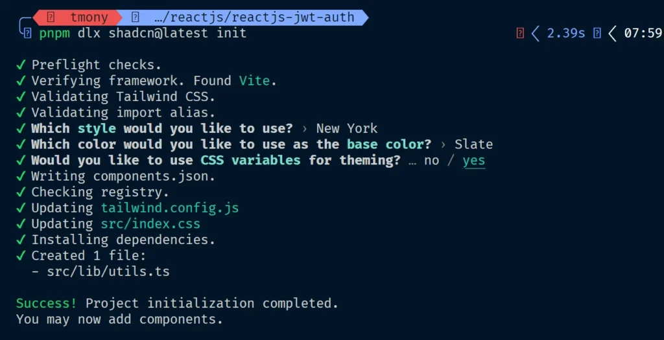Click the prompt icon before pnpm command

(27, 33)
